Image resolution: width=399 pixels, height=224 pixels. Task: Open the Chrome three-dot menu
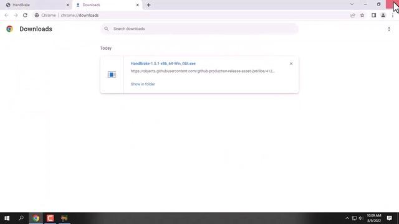click(x=393, y=15)
